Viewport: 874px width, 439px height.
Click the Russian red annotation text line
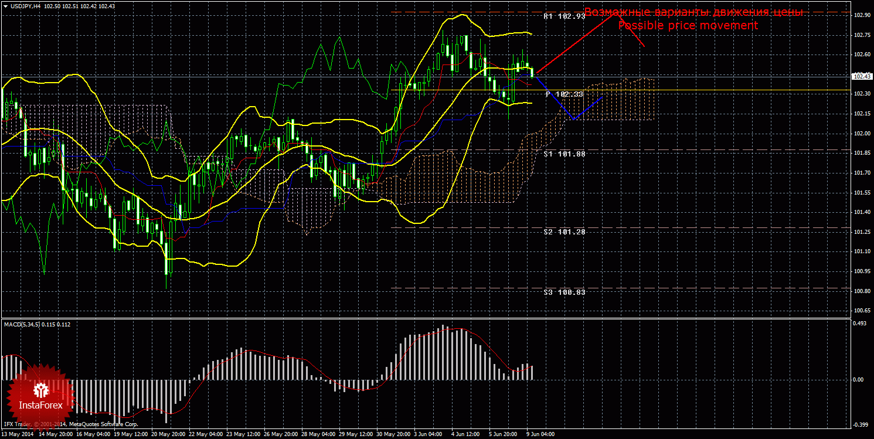693,12
